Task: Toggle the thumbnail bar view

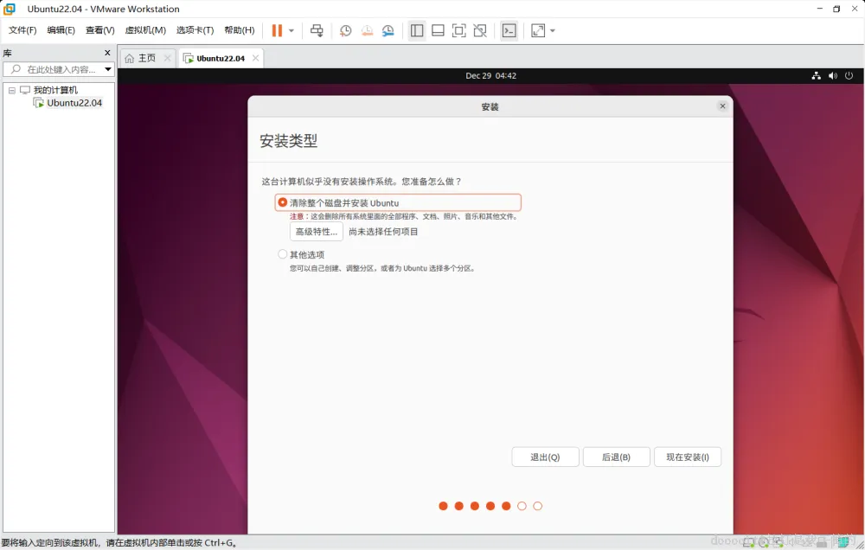Action: click(438, 31)
